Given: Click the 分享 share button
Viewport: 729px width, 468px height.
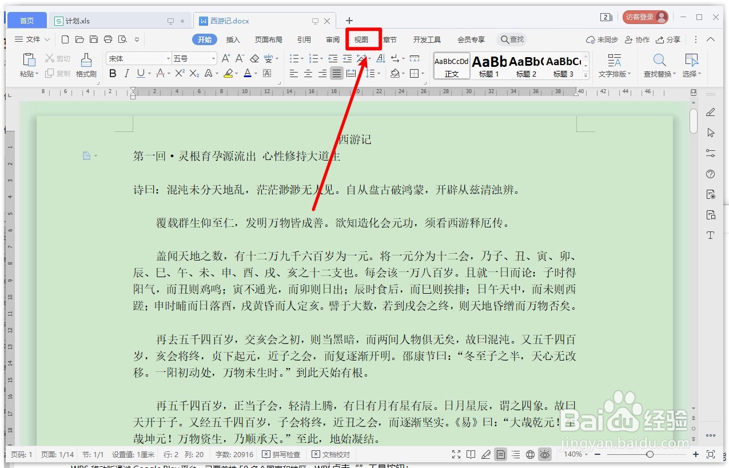Looking at the screenshot, I should pyautogui.click(x=668, y=39).
